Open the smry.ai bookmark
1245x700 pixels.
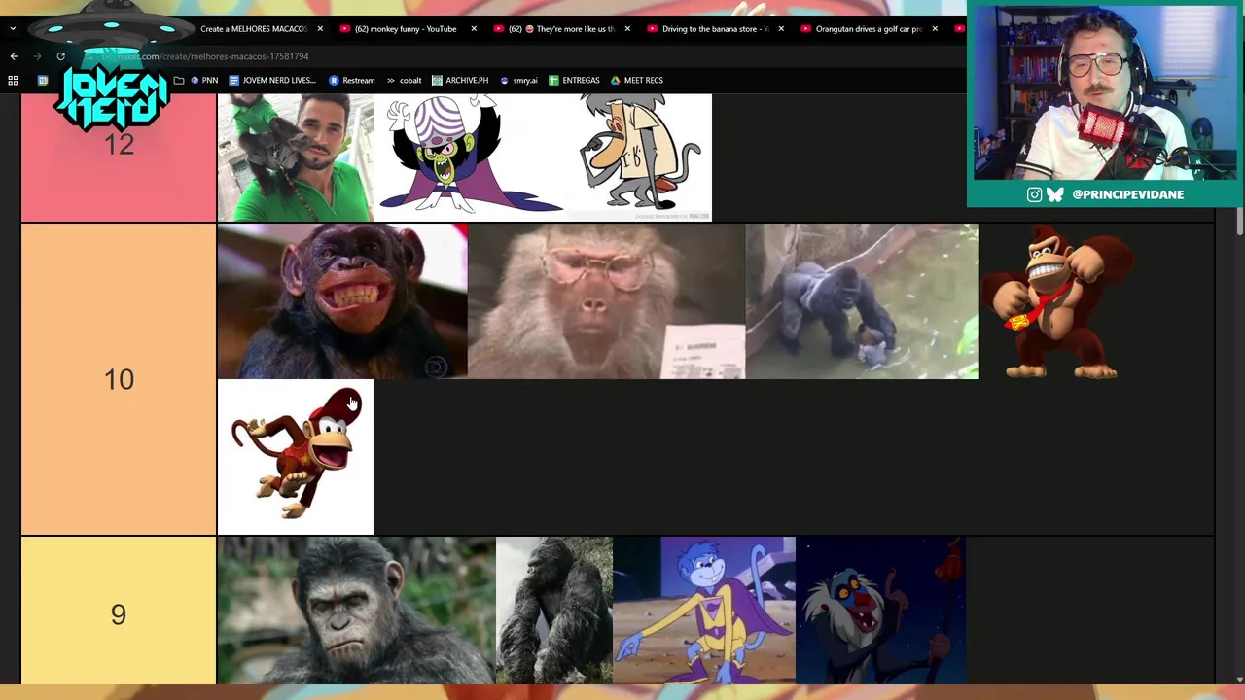click(518, 80)
